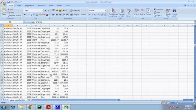Image resolution: width=196 pixels, height=110 pixels.
Task: Switch to the Review tab
Action: click(59, 5)
